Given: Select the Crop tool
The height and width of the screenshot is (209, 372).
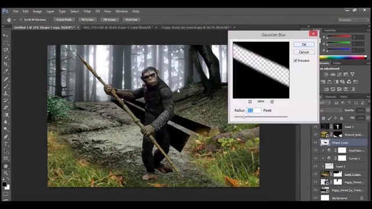Looking at the screenshot, I should click(6, 64).
